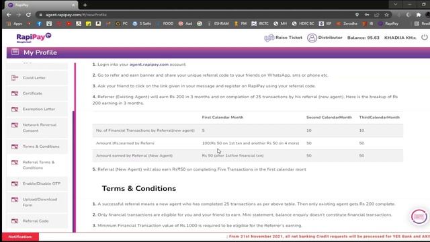Open the ESHRAM bookmark
Viewport: 430px width, 242px height.
[218, 24]
